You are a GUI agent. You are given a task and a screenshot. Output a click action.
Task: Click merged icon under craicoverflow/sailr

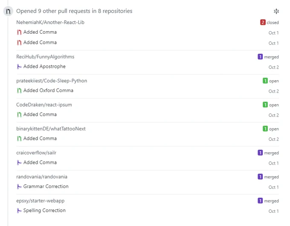(x=19, y=162)
